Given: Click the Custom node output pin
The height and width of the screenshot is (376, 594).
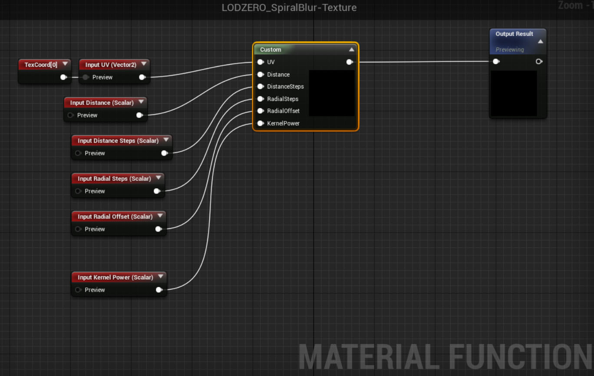Looking at the screenshot, I should [349, 62].
